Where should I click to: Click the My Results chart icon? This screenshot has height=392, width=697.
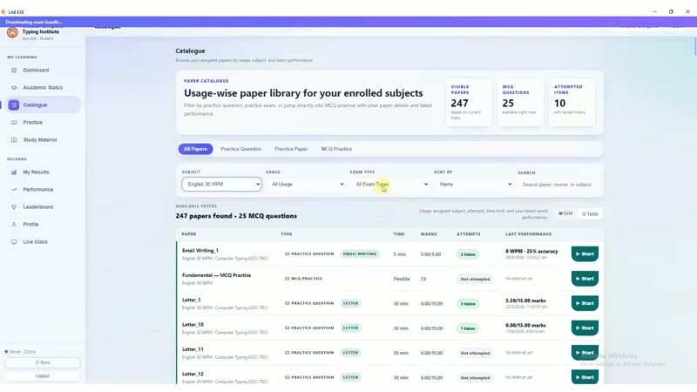(14, 172)
